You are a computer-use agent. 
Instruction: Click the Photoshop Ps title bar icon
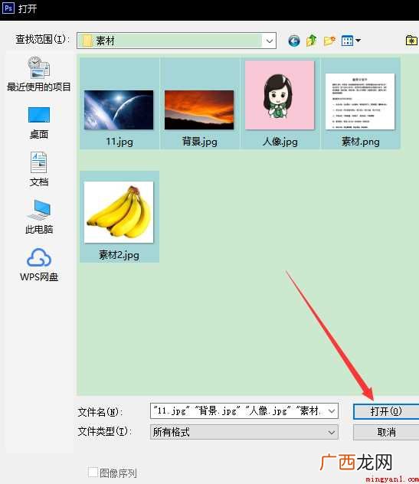coord(8,8)
